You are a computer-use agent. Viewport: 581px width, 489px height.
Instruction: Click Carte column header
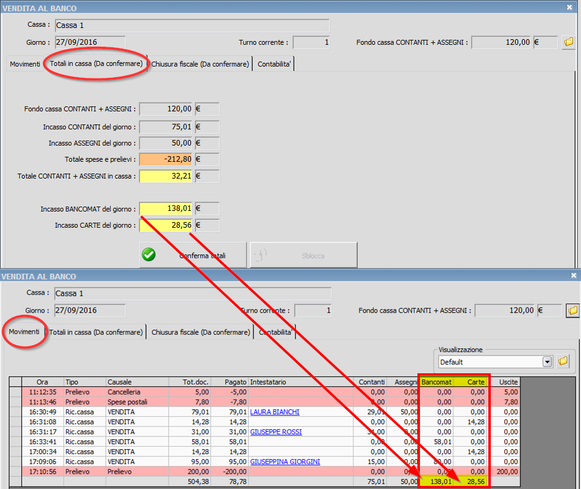470,382
